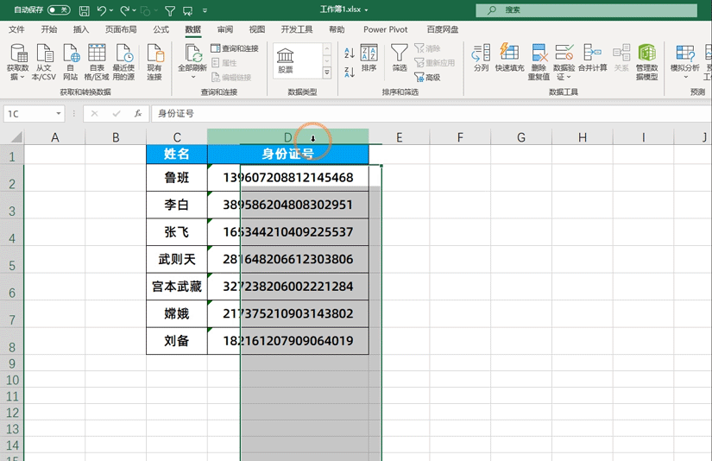
Task: Open the Refresh All (全部刷新) dropdown
Action: tap(192, 77)
